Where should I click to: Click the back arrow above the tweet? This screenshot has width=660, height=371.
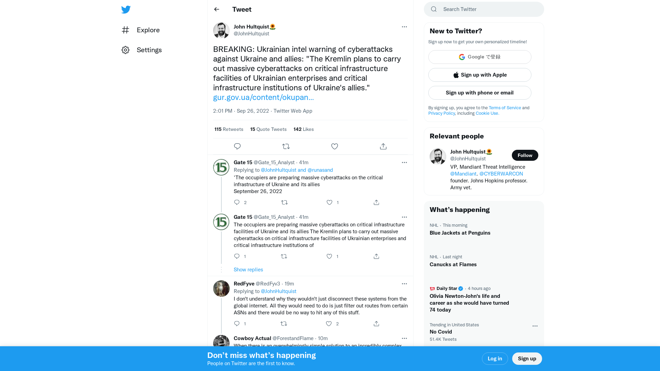pyautogui.click(x=217, y=9)
